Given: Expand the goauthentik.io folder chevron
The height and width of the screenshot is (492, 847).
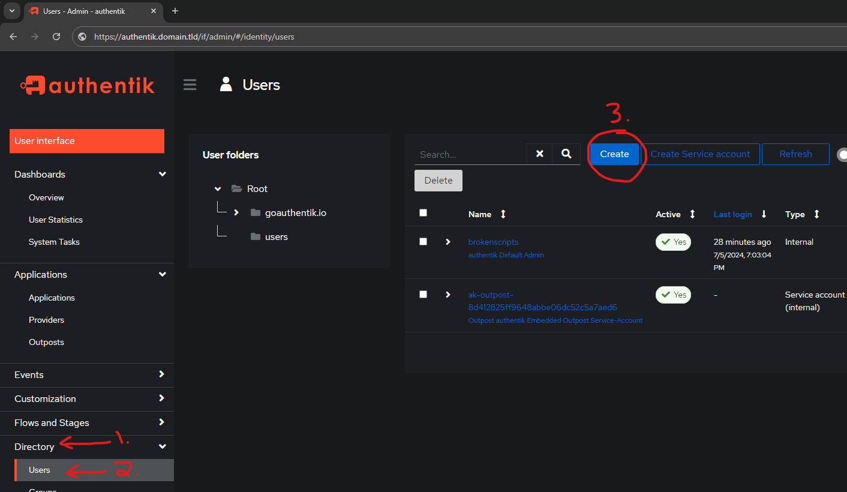Looking at the screenshot, I should 236,212.
